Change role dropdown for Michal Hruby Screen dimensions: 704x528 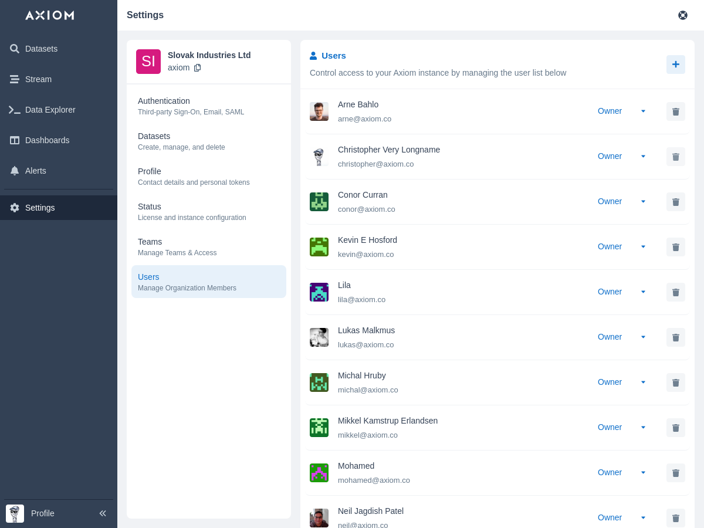(x=621, y=382)
